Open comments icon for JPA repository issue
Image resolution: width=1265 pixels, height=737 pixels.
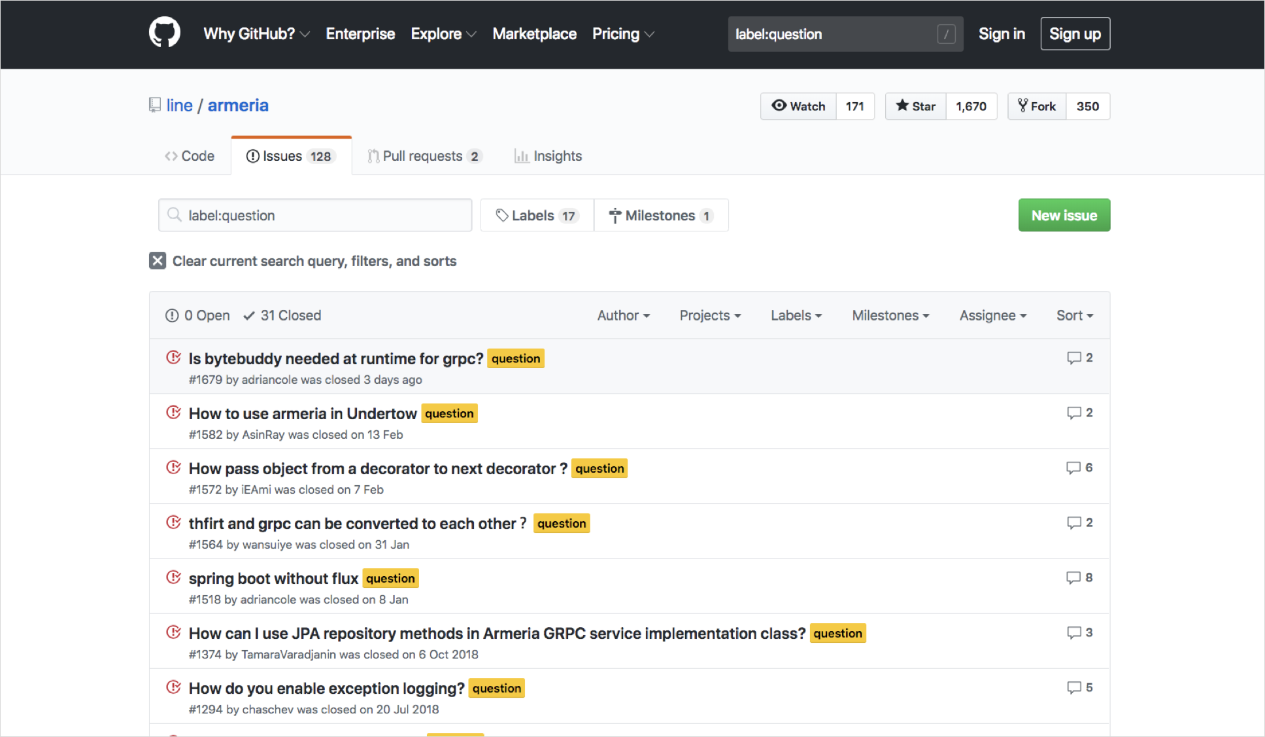click(1073, 632)
